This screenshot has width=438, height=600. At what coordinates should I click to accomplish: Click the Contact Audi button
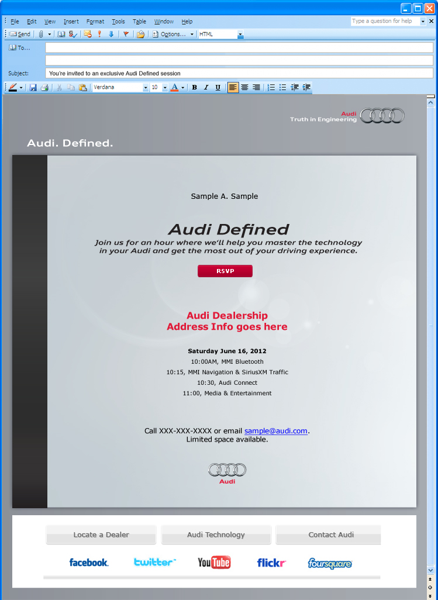(x=329, y=535)
